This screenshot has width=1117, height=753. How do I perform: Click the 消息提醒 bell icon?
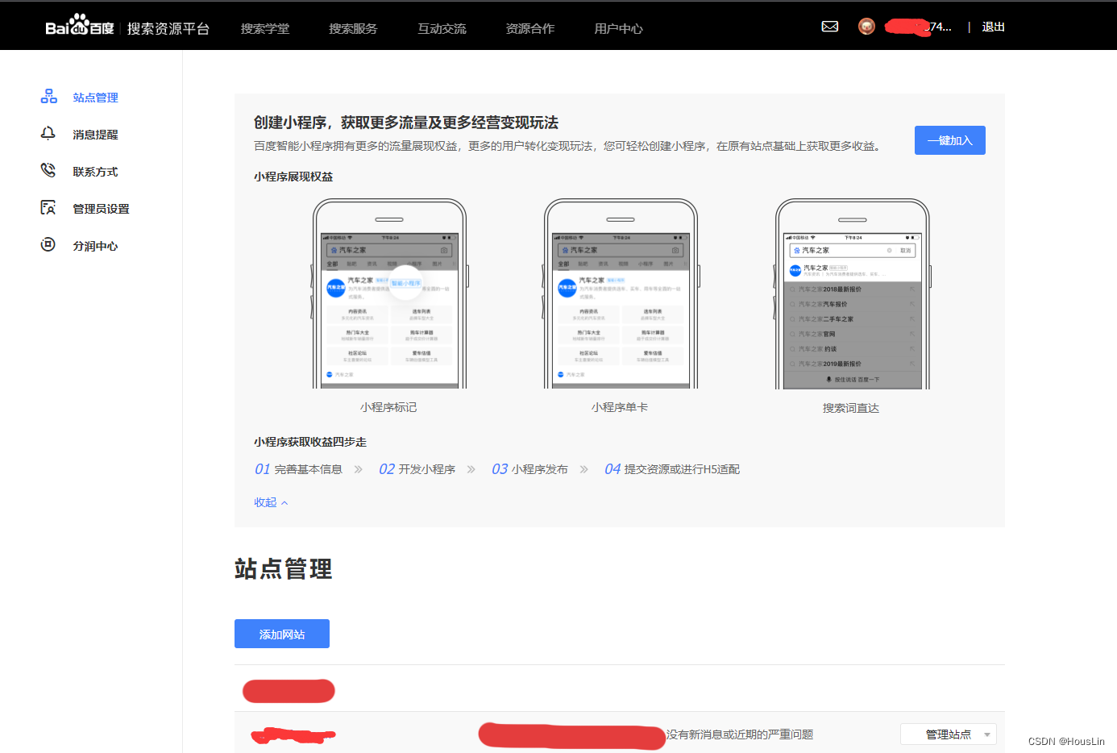48,133
